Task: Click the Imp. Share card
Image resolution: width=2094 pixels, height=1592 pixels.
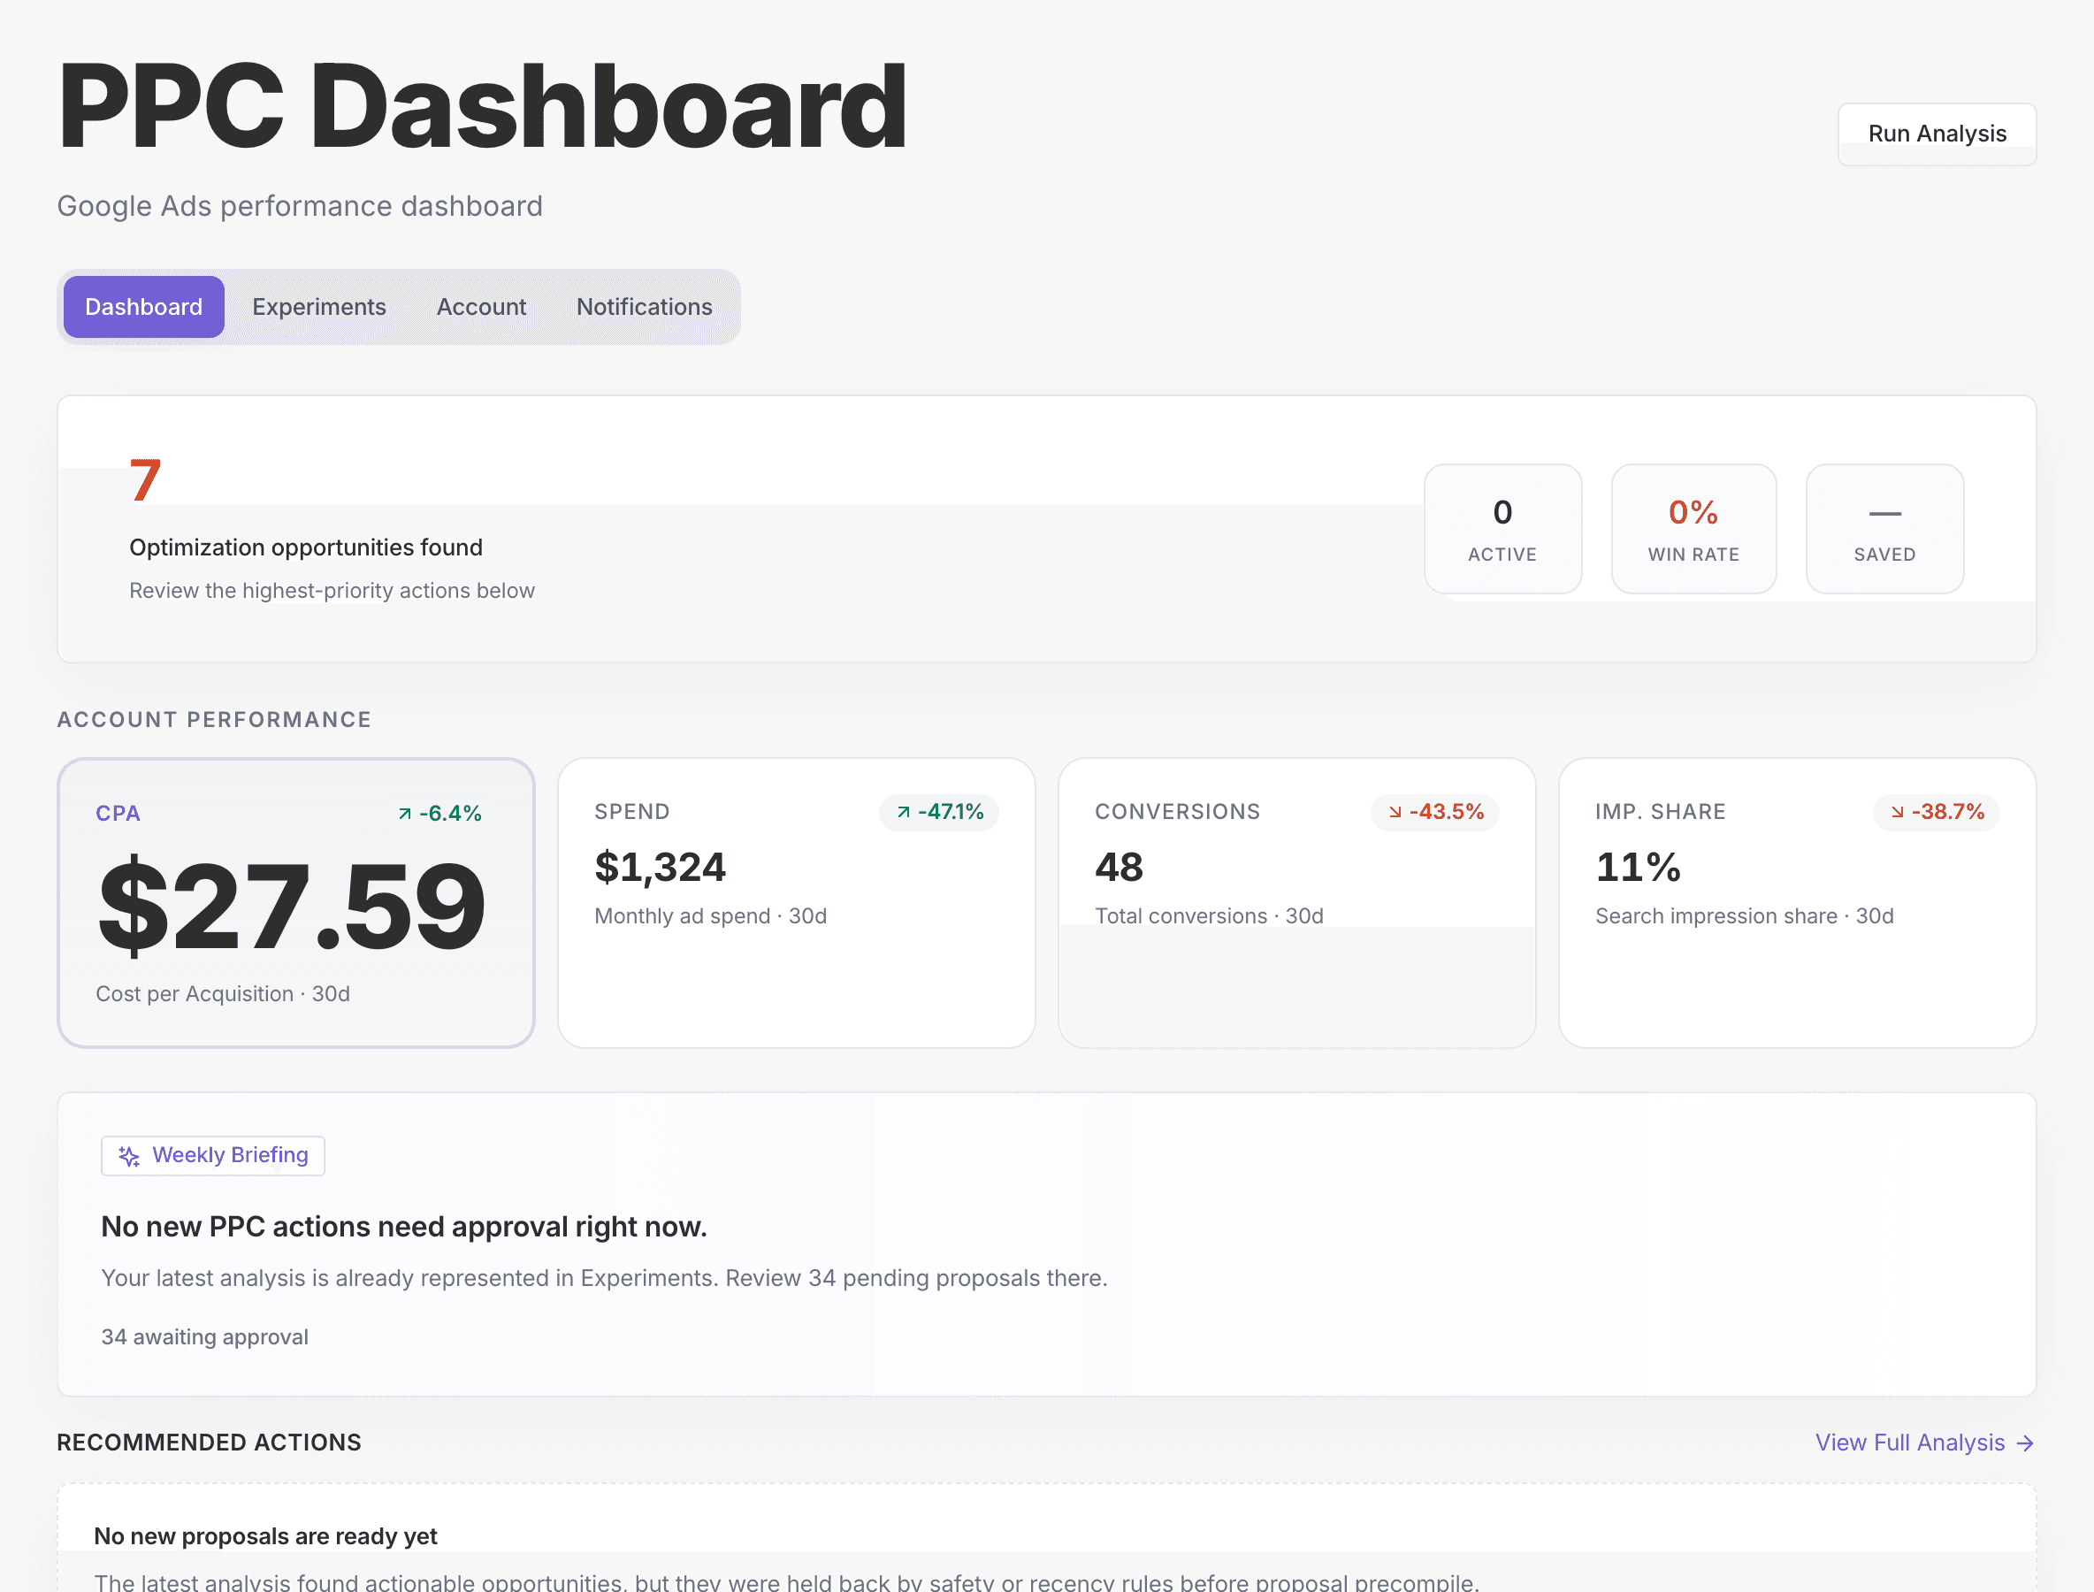Action: (x=1797, y=902)
